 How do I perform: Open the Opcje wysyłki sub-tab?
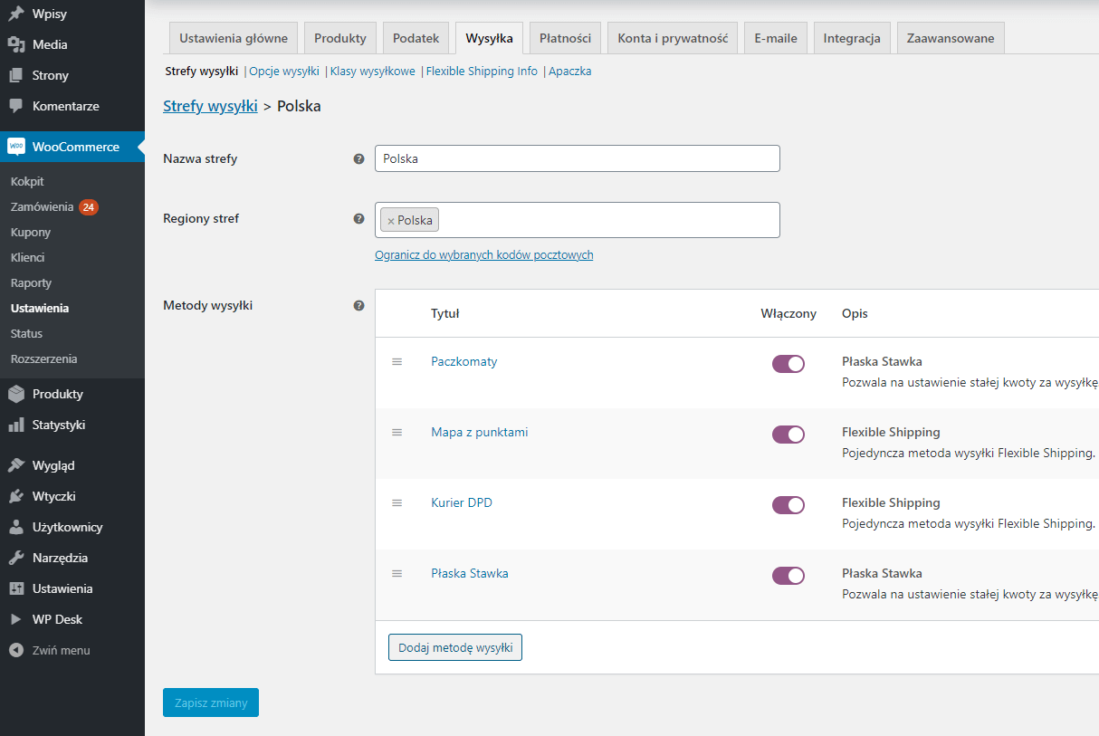click(284, 71)
